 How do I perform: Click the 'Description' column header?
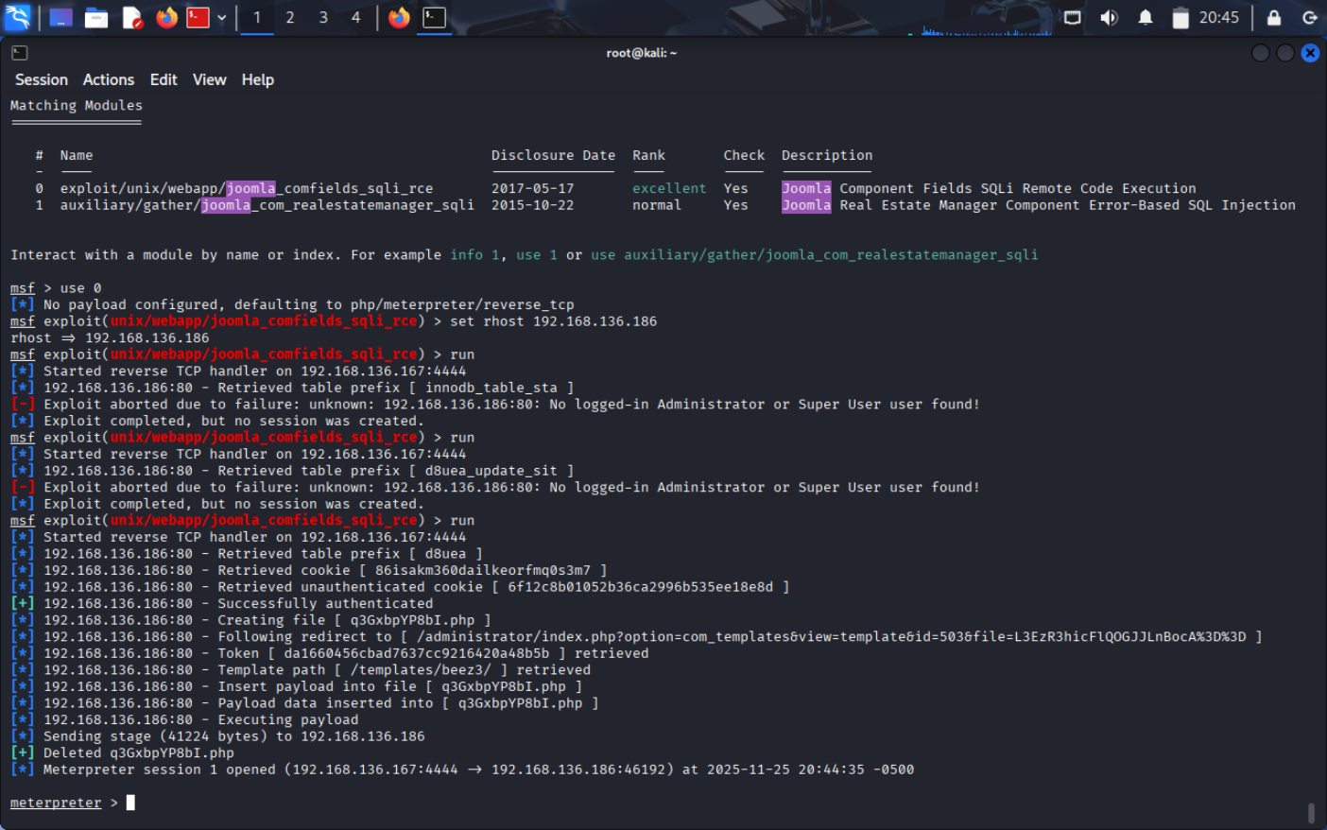(827, 155)
